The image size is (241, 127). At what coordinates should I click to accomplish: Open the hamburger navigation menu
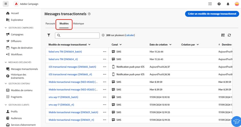(6, 4)
